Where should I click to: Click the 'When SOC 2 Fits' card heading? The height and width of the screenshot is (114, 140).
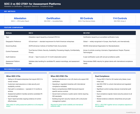pyautogui.click(x=13, y=76)
